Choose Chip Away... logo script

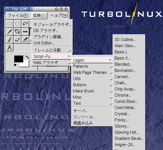point(129,89)
